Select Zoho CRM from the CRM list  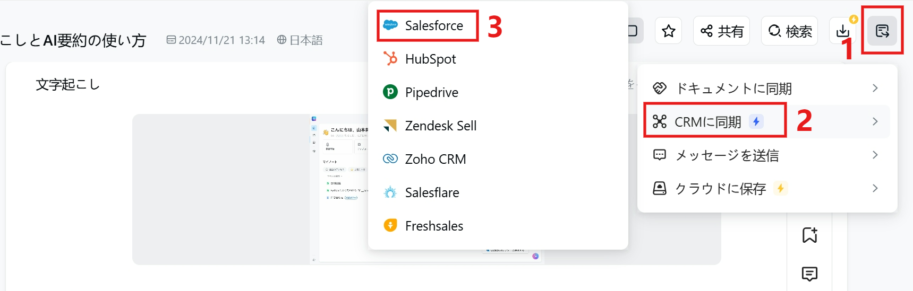pos(498,159)
